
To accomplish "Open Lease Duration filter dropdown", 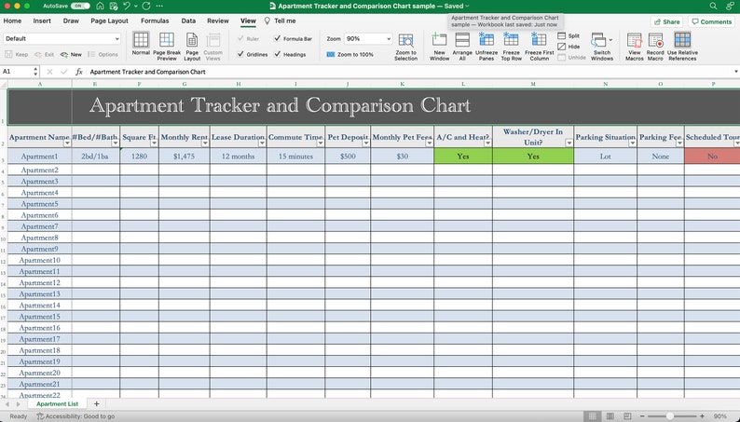I will pyautogui.click(x=262, y=143).
